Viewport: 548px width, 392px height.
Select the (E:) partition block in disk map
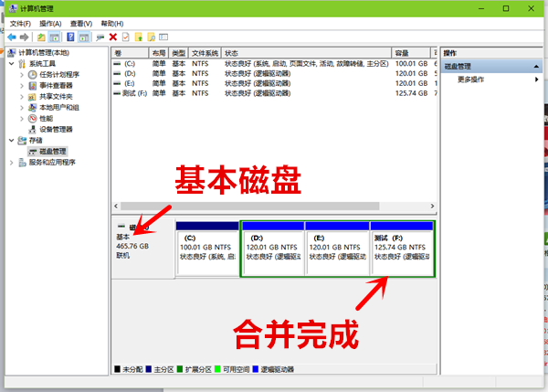tap(337, 249)
